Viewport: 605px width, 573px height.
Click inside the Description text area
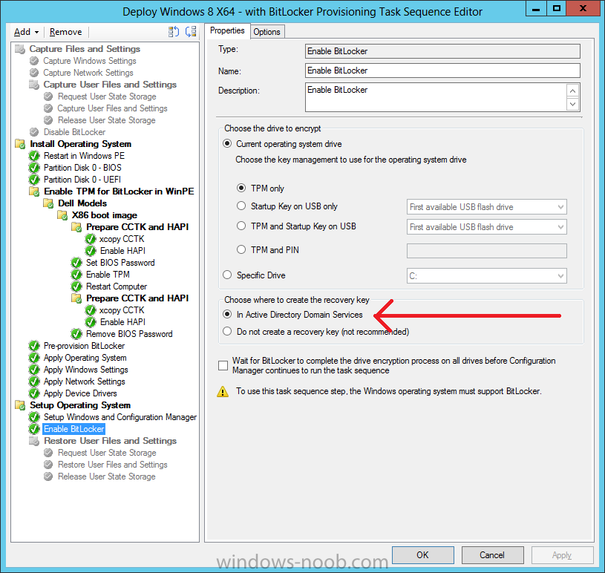tap(436, 96)
